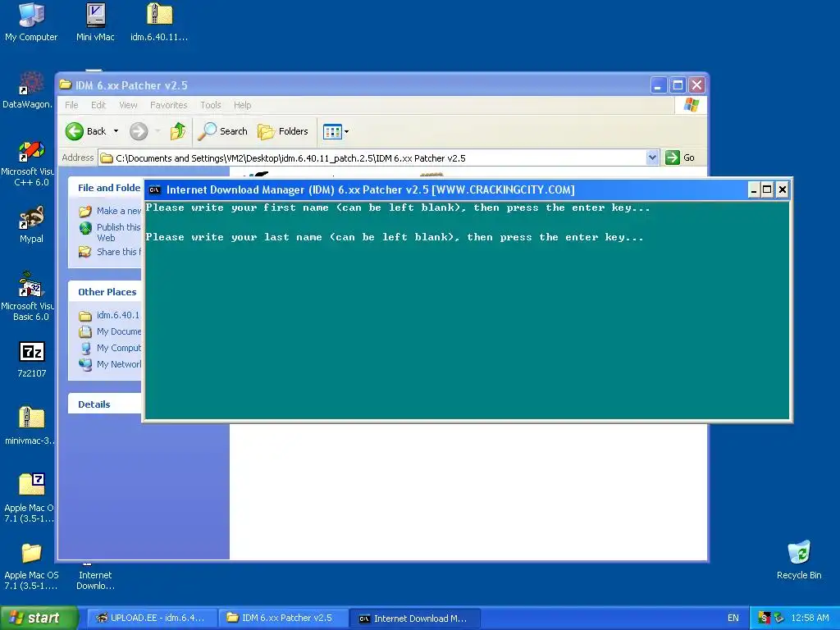This screenshot has height=630, width=840.
Task: Click console window system menu icon
Action: 155,189
